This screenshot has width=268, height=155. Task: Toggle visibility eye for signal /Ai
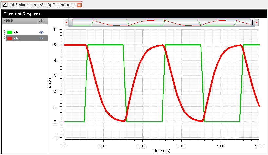41,38
